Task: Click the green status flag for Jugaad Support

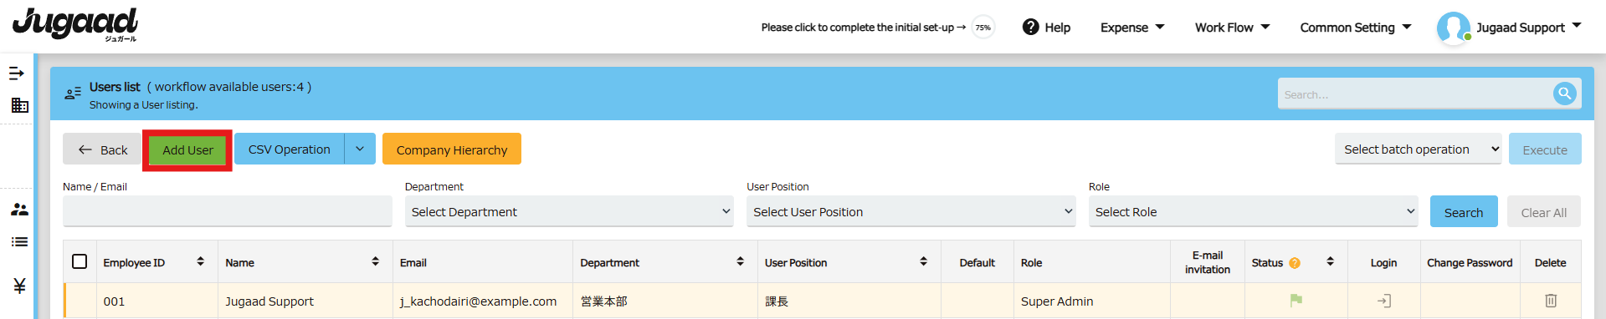Action: point(1296,300)
